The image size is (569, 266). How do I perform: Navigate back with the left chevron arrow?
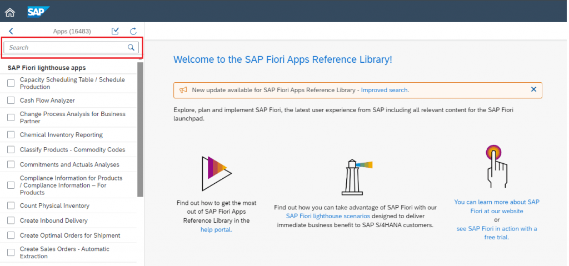point(11,31)
